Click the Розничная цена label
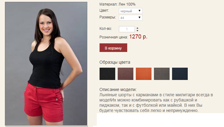Screen dimensions: 224x127 click(114, 37)
